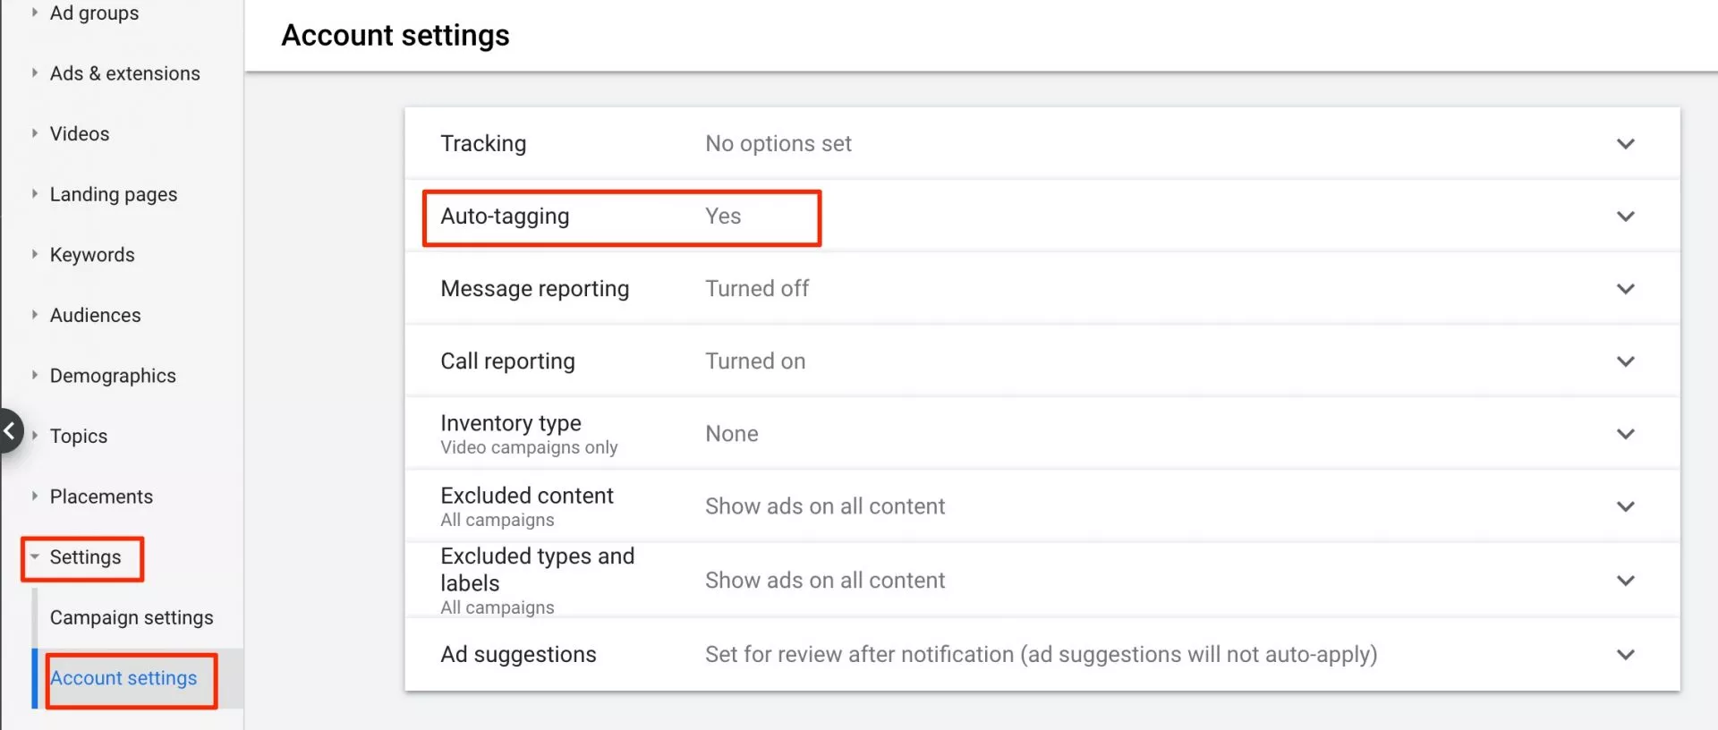Expand the Call reporting chevron
This screenshot has width=1718, height=730.
click(1625, 361)
